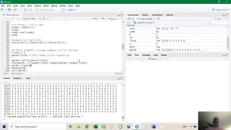Click the Environment search field
Viewport: 231px width, 130px height.
(218, 23)
